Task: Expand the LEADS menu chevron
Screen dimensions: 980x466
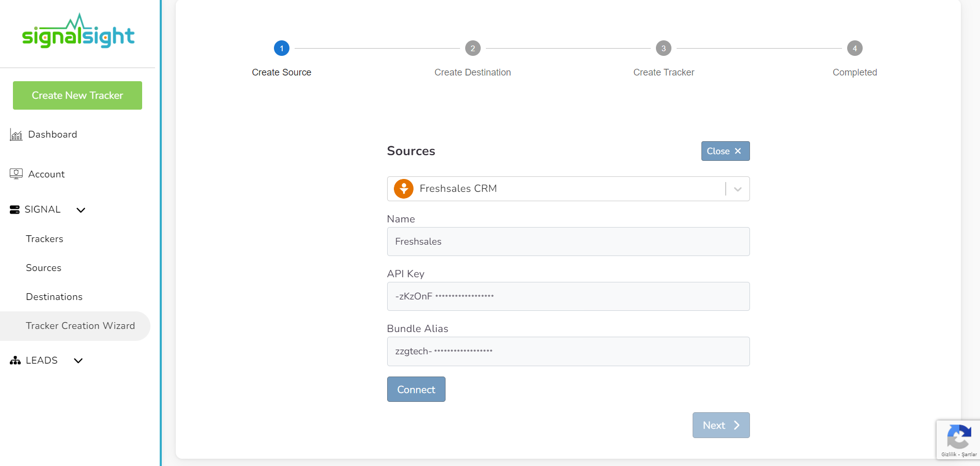Action: [78, 360]
